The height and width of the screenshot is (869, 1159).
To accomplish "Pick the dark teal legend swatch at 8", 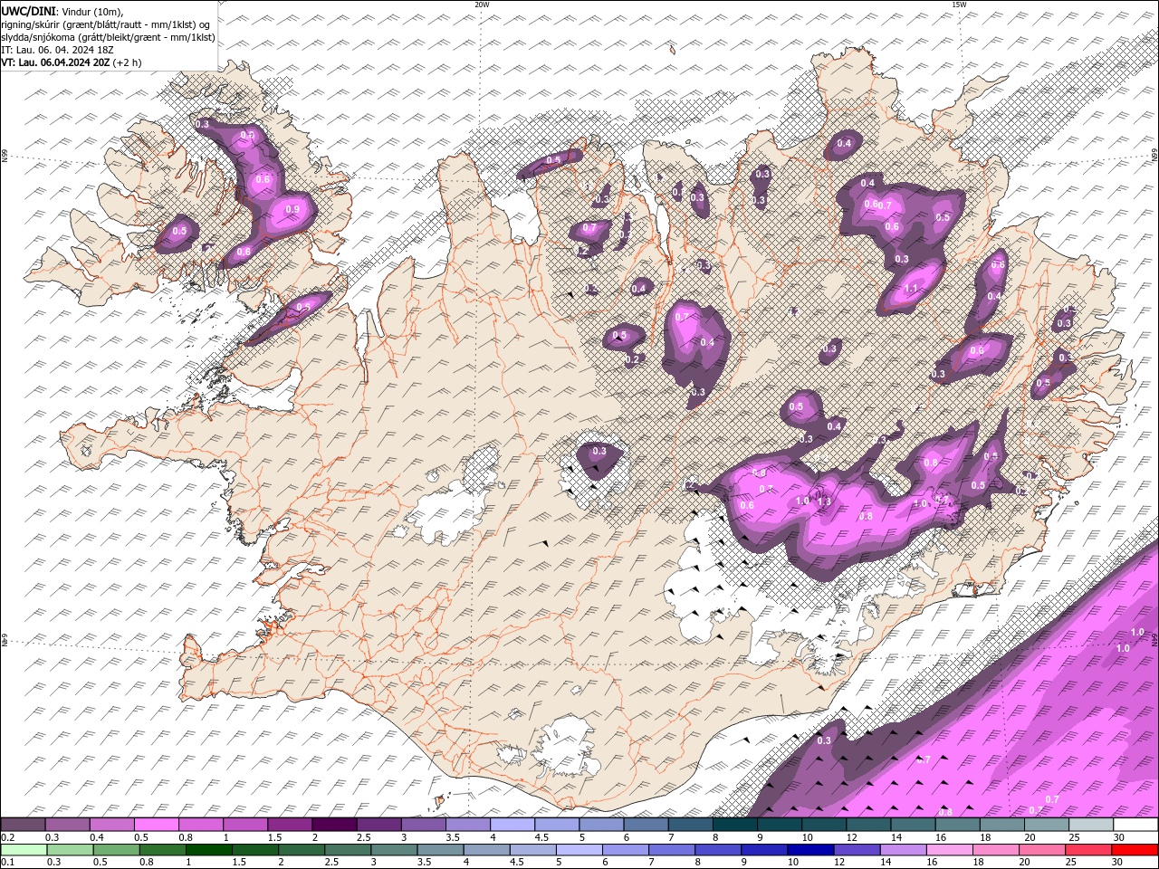I will coord(734,825).
